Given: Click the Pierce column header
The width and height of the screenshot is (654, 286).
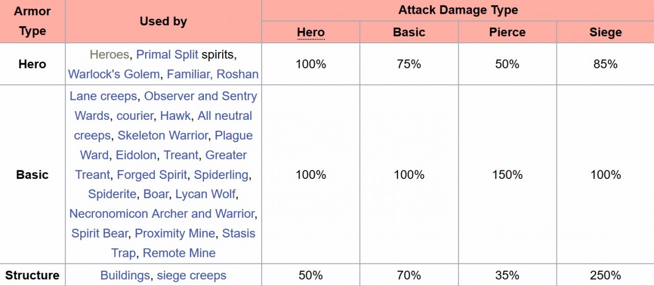Looking at the screenshot, I should tap(507, 32).
